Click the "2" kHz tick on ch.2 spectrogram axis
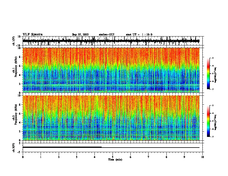Image resolution: width=228 pixels, height=176 pixels. [20, 131]
